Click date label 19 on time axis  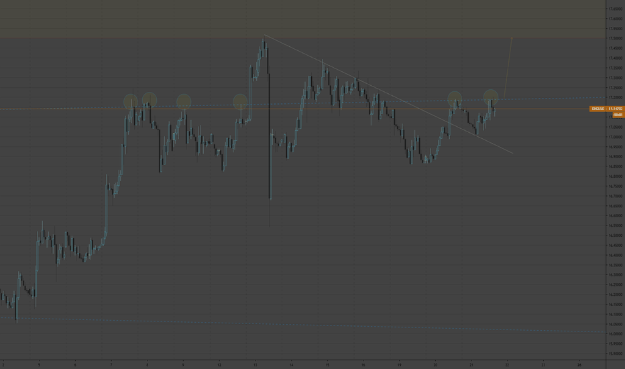point(400,364)
